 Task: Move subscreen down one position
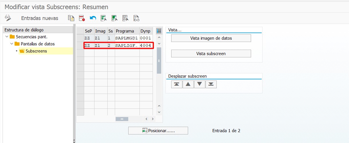200,84
